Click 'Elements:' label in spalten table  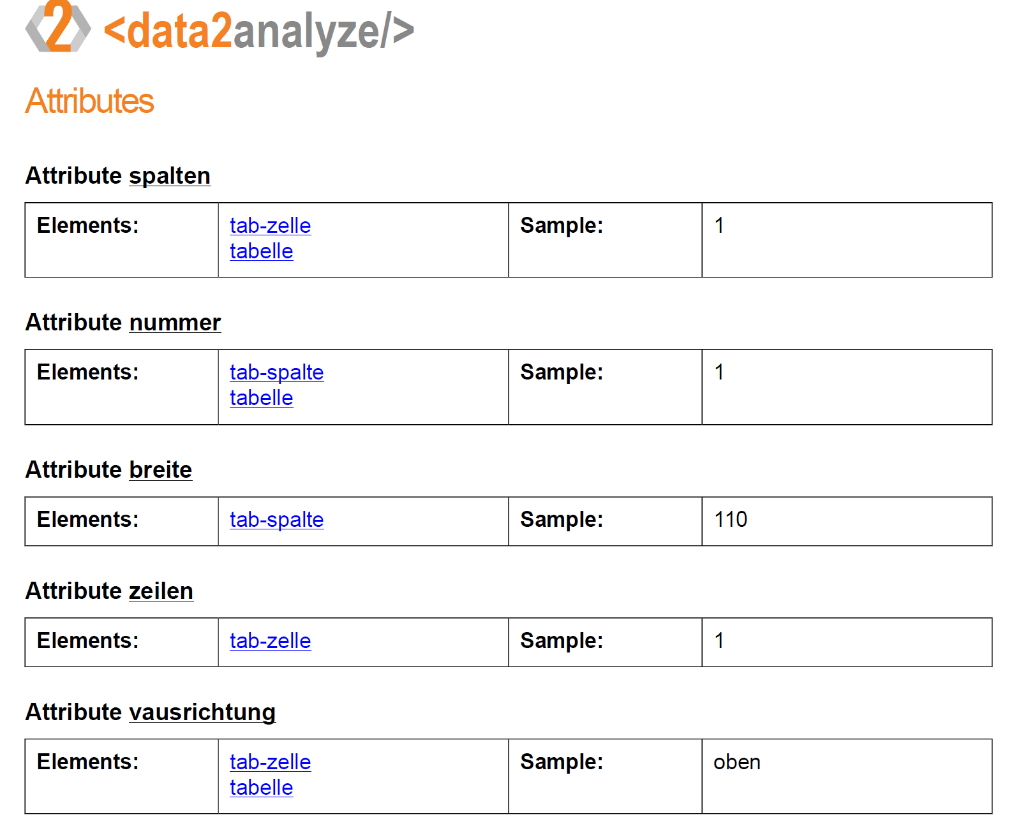pyautogui.click(x=87, y=226)
